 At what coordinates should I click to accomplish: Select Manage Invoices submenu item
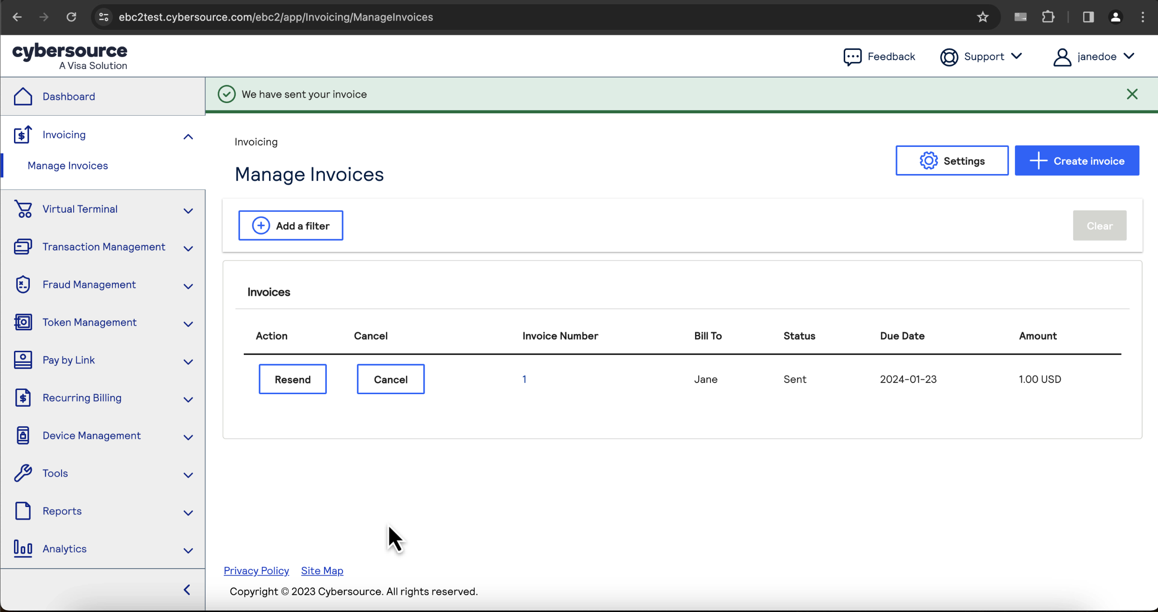(x=68, y=166)
